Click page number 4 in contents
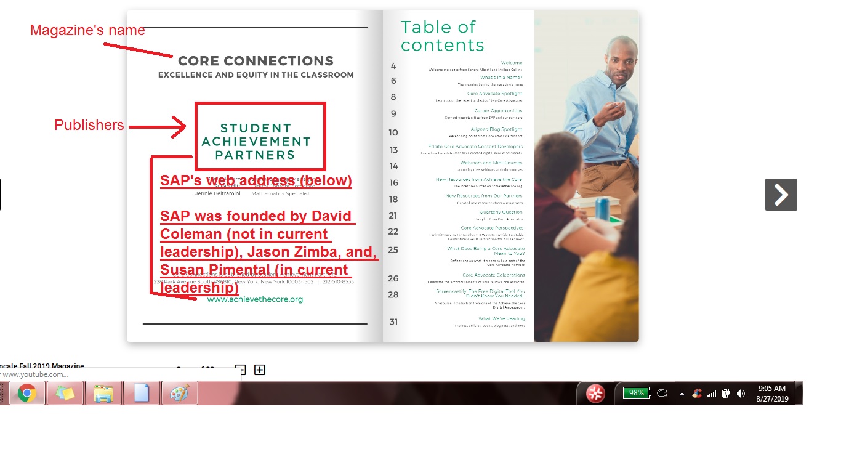 pyautogui.click(x=393, y=66)
